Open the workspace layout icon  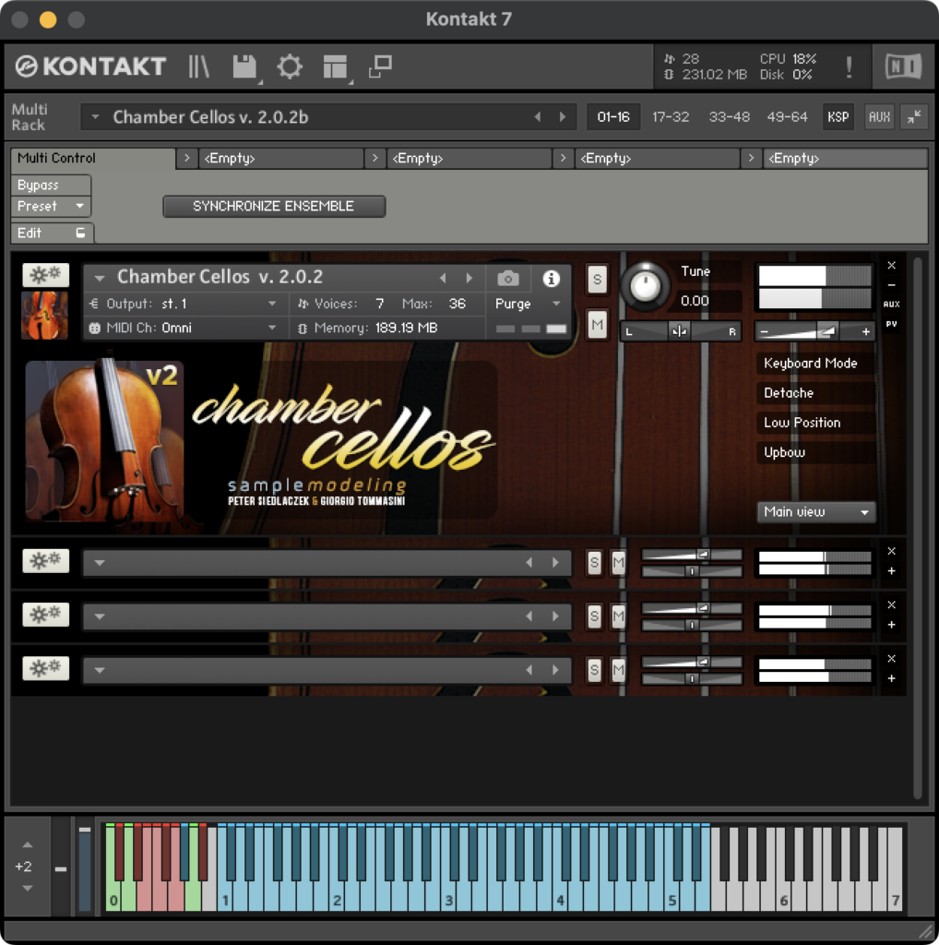335,66
